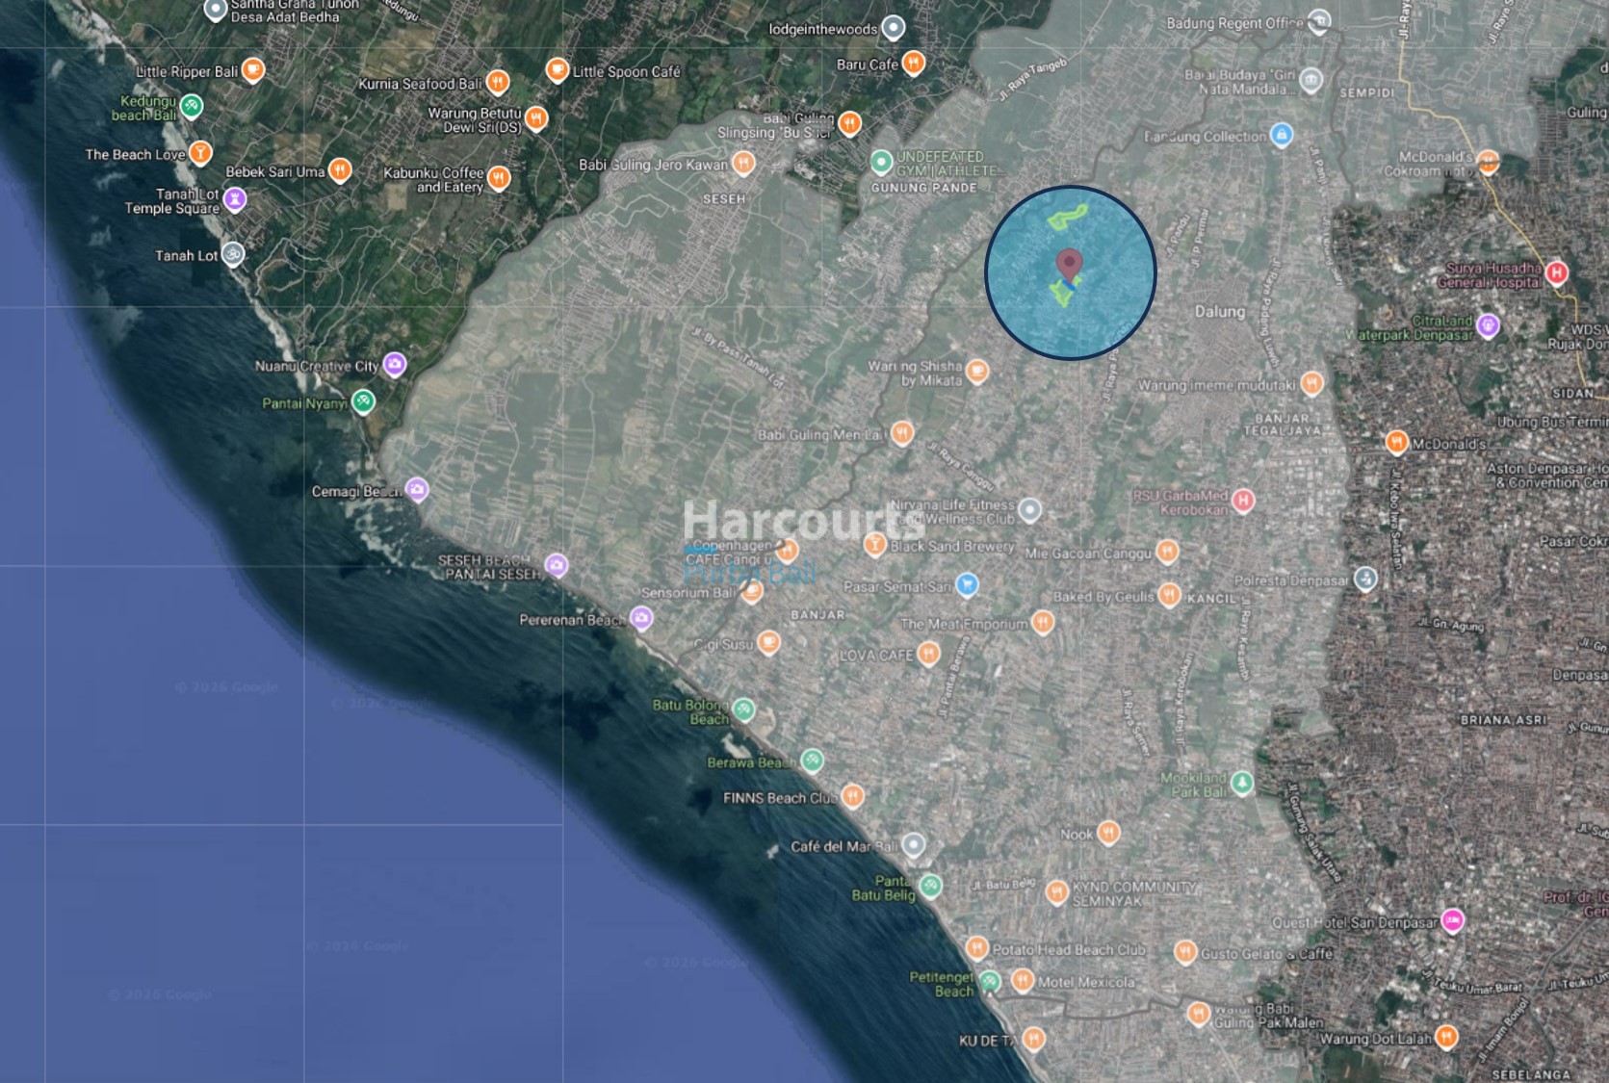
Task: Select the Polresta Denpasar police marker
Action: tap(1365, 579)
